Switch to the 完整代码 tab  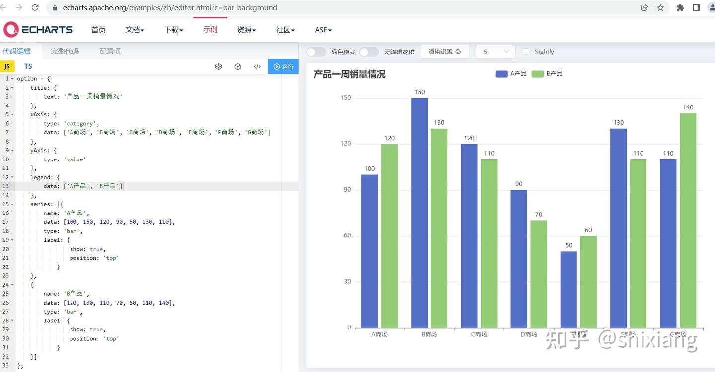65,51
